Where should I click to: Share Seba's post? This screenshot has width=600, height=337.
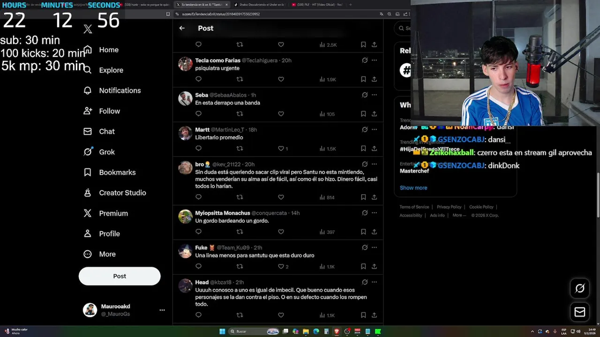point(374,114)
